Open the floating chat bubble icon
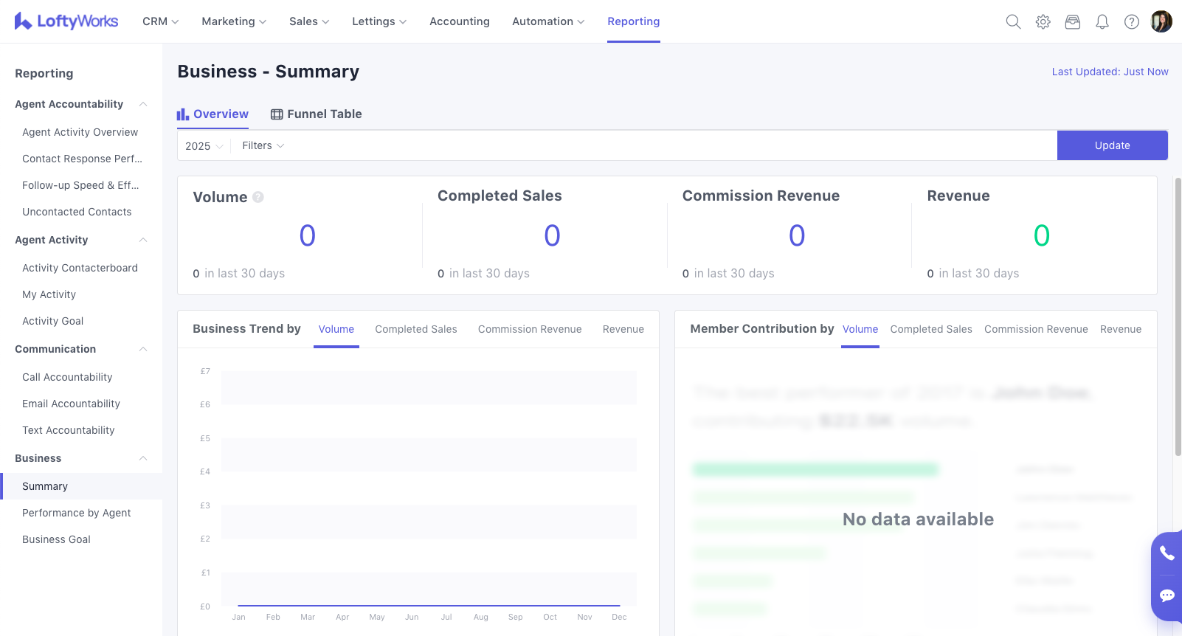 [x=1167, y=595]
